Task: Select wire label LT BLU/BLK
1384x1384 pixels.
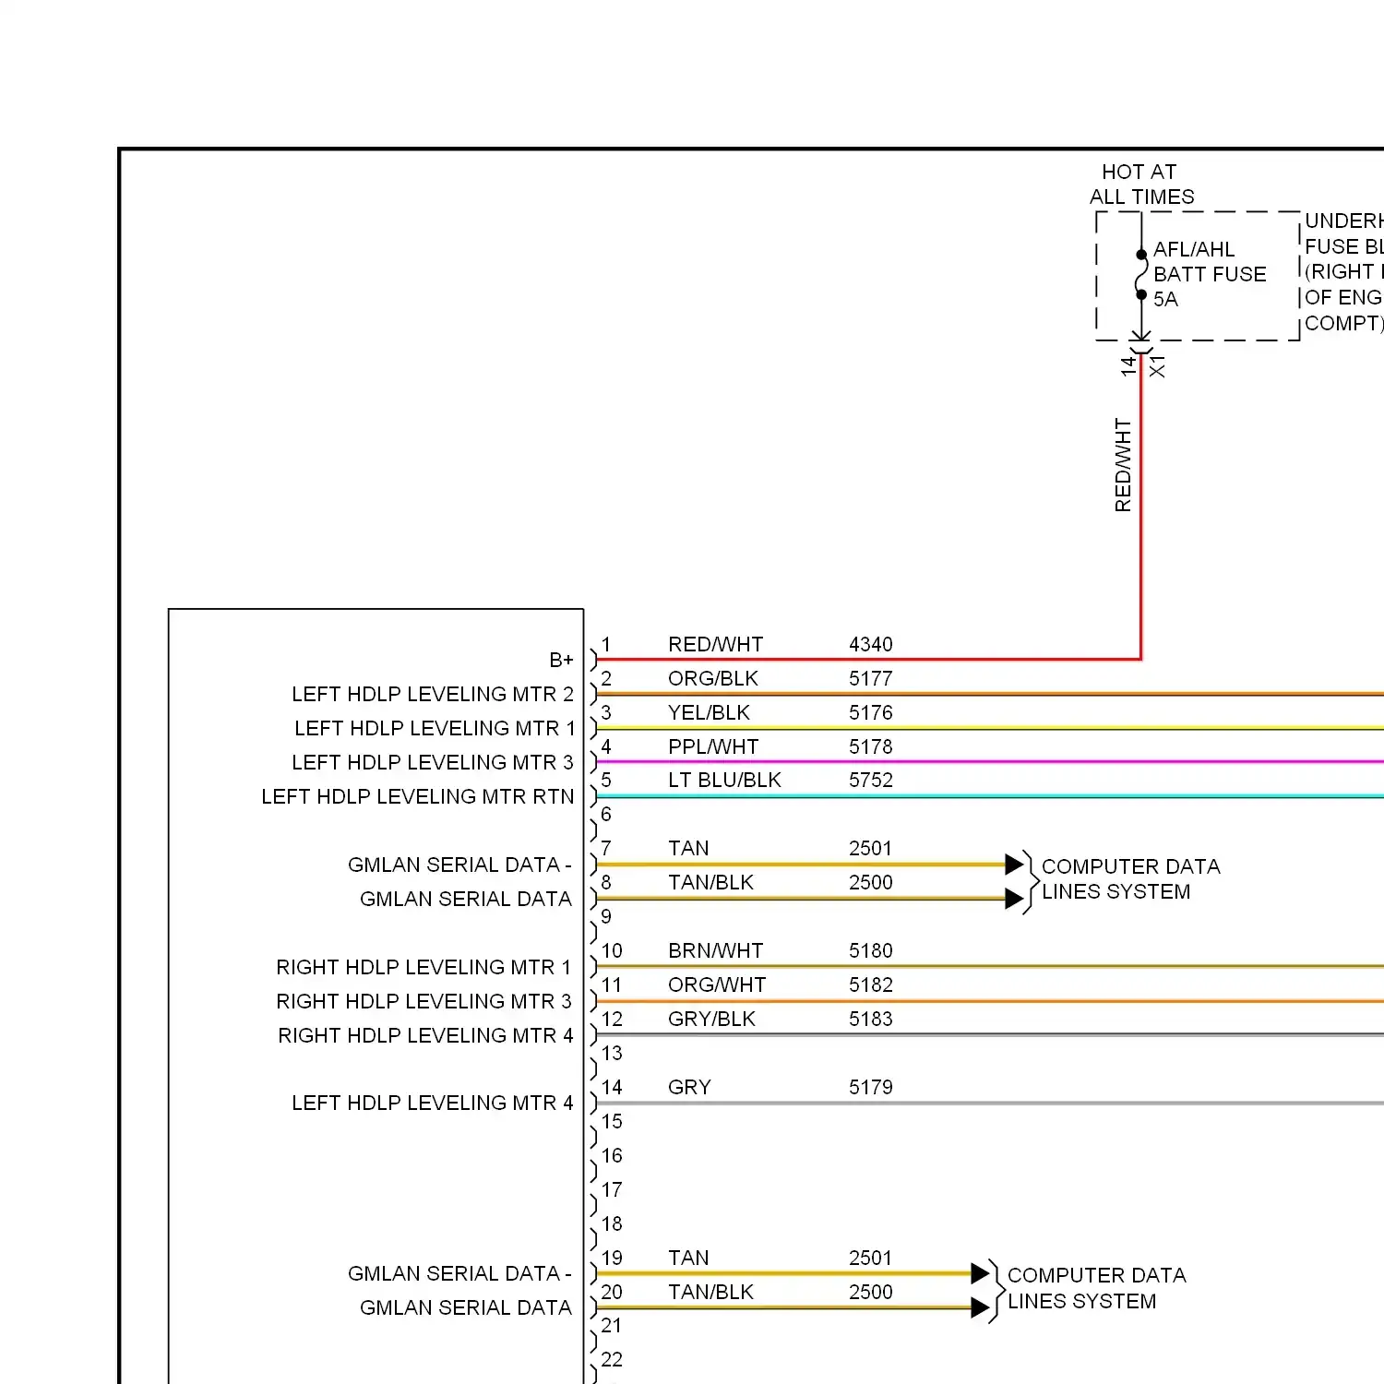Action: [724, 780]
